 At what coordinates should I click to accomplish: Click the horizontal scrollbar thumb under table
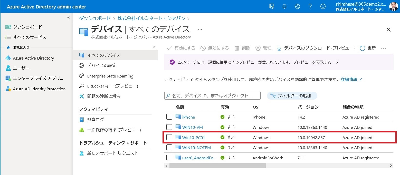[217, 166]
